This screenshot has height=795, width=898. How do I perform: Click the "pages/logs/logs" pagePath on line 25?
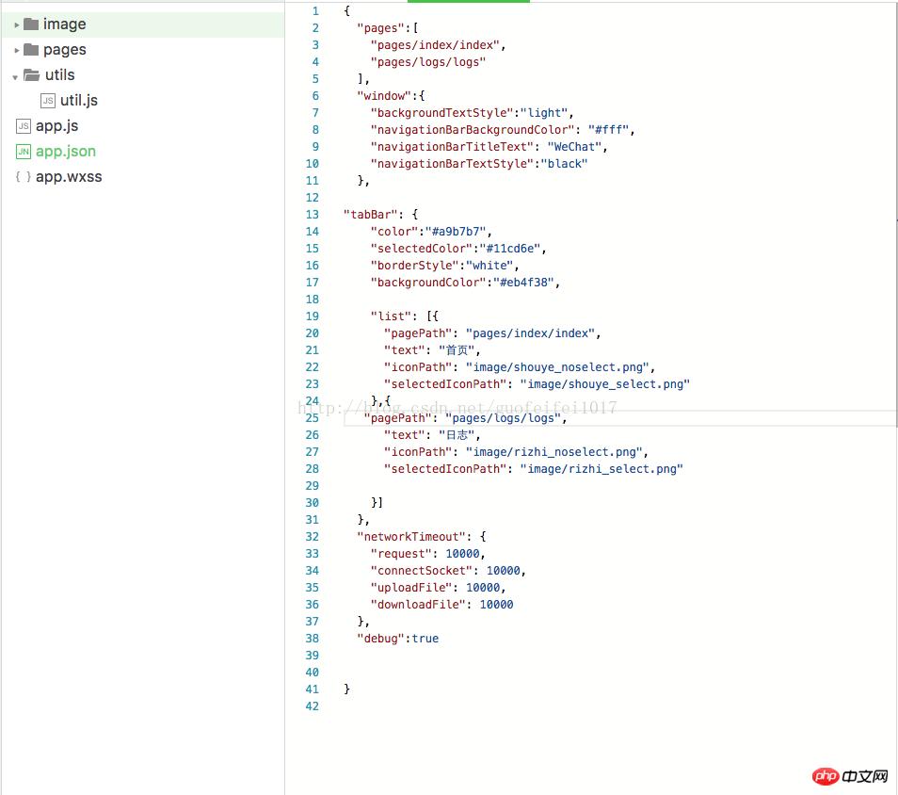[x=502, y=418]
